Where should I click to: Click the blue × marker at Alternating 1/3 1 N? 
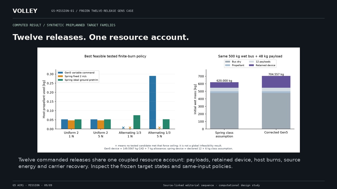click(123, 128)
